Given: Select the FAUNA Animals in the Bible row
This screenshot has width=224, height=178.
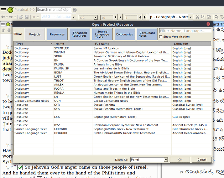Looking at the screenshot, I should 113,64.
